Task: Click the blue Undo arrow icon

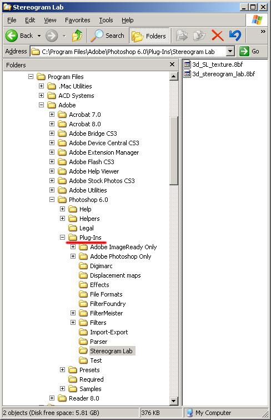Action: click(x=235, y=36)
